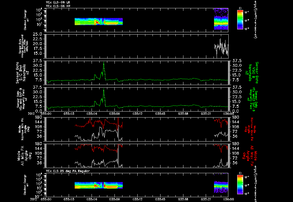
Task: Pick the EI color bar beside the 85 deg PA spectrogram
Action: 240,185
